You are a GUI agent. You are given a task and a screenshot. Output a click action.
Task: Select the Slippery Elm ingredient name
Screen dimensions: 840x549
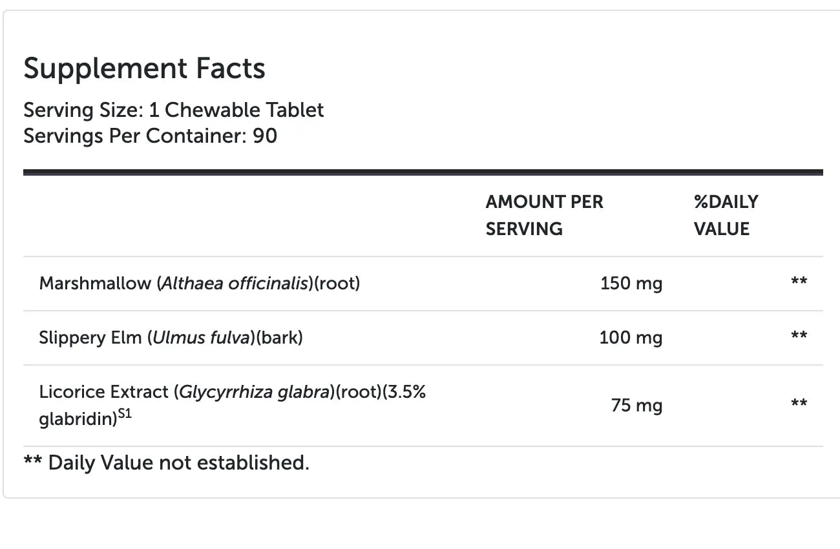click(x=90, y=338)
